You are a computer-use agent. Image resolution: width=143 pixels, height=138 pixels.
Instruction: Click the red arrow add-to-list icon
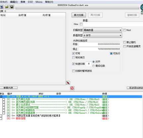(68, 83)
